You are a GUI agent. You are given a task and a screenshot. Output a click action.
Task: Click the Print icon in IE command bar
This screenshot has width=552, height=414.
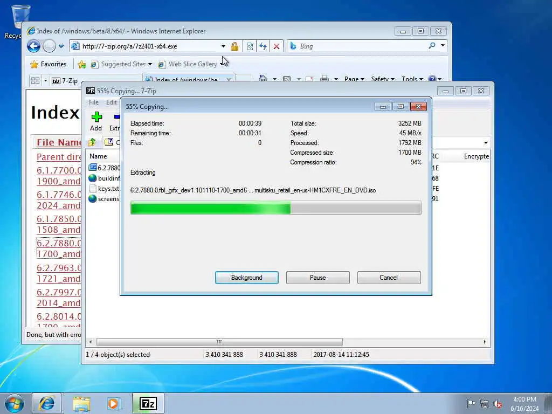click(x=325, y=79)
